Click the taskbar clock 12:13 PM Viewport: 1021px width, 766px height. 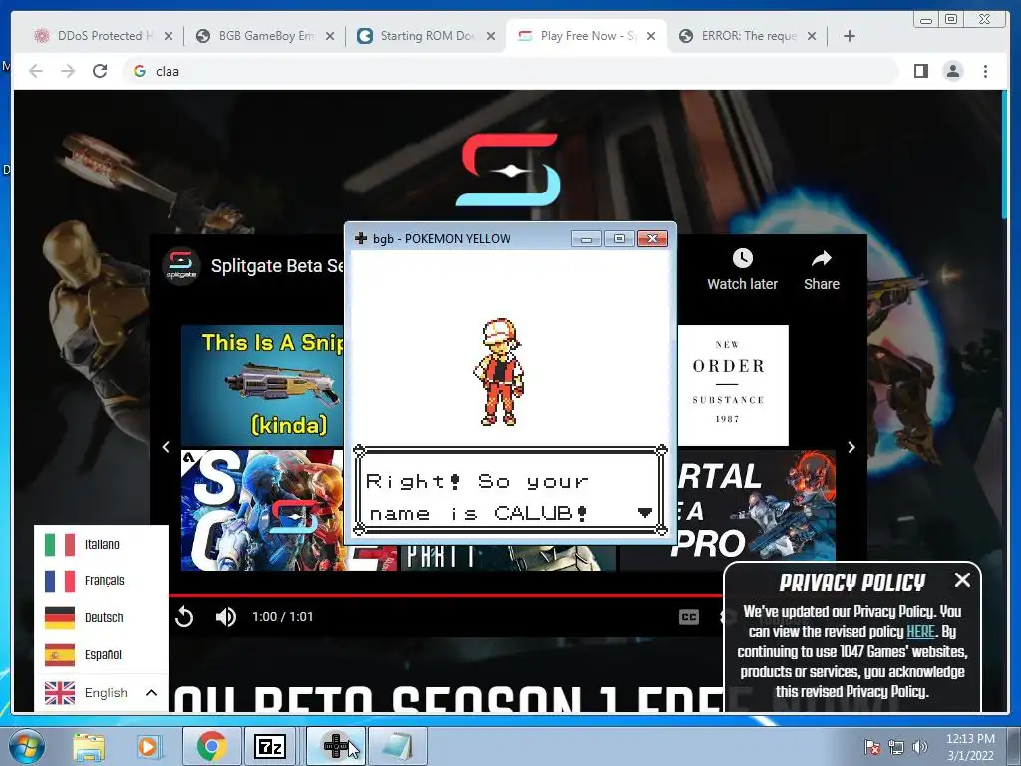tap(970, 747)
